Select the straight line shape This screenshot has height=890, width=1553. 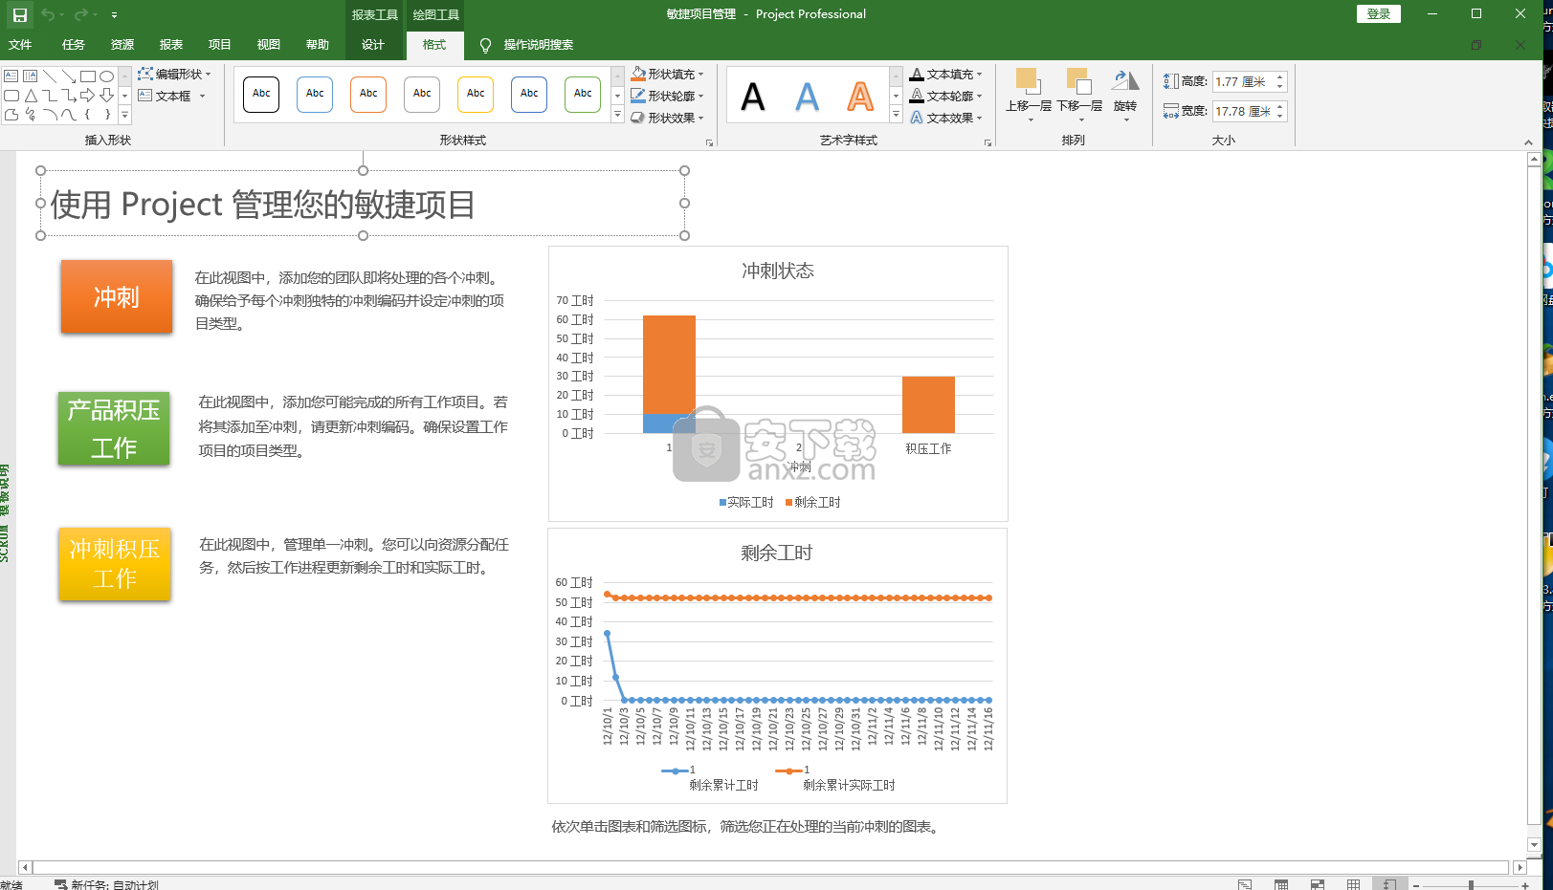point(50,76)
